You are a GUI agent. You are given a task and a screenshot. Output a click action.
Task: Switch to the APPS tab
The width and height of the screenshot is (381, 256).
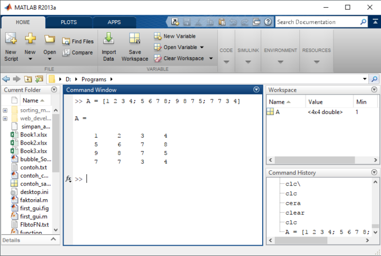pyautogui.click(x=114, y=22)
